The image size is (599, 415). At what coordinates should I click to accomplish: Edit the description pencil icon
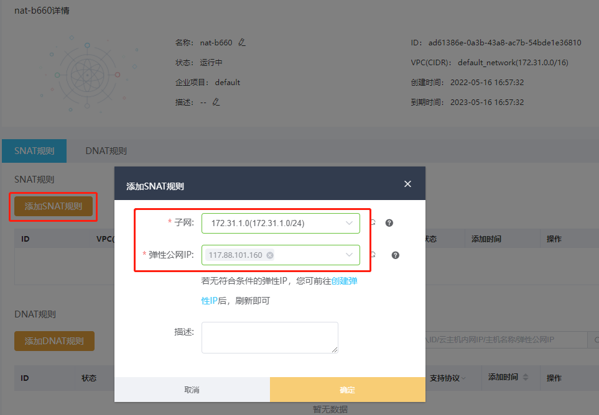pos(216,103)
